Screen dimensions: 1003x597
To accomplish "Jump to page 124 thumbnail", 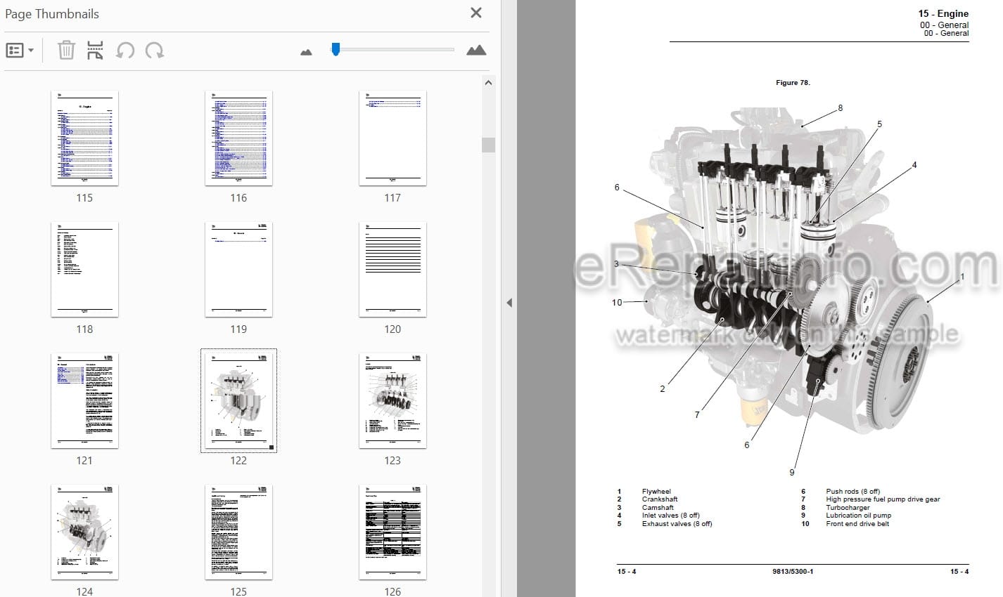I will pos(84,532).
